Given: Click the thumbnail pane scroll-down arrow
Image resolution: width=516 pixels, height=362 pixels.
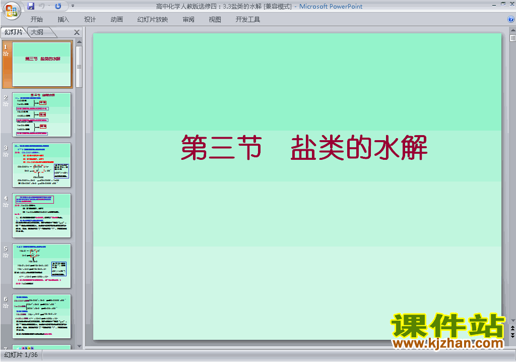Looking at the screenshot, I should [79, 346].
